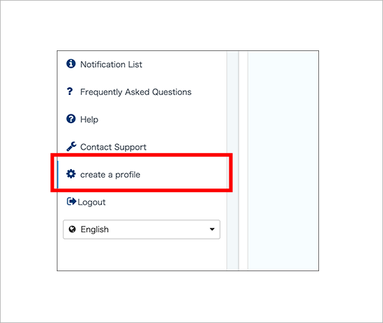Click the light blue content panel on right
This screenshot has width=383, height=323.
point(283,160)
